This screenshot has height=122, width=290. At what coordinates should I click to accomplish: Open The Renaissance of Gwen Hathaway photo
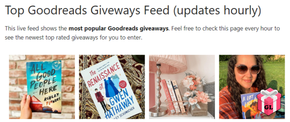[x=112, y=87]
